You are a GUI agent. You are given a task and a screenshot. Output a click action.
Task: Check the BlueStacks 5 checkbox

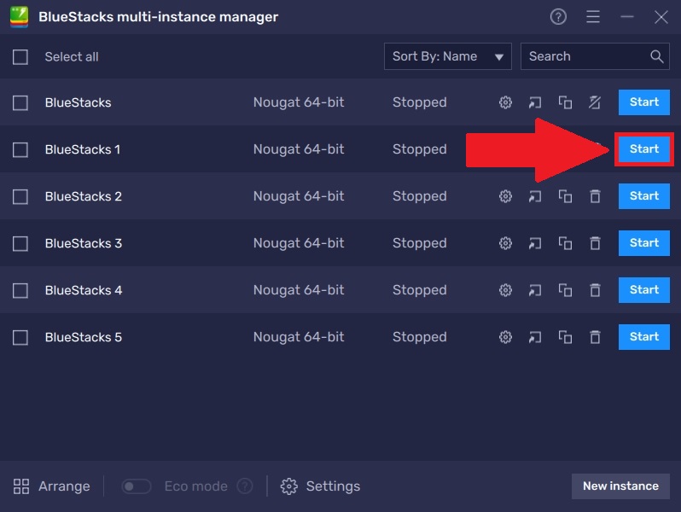click(x=20, y=337)
